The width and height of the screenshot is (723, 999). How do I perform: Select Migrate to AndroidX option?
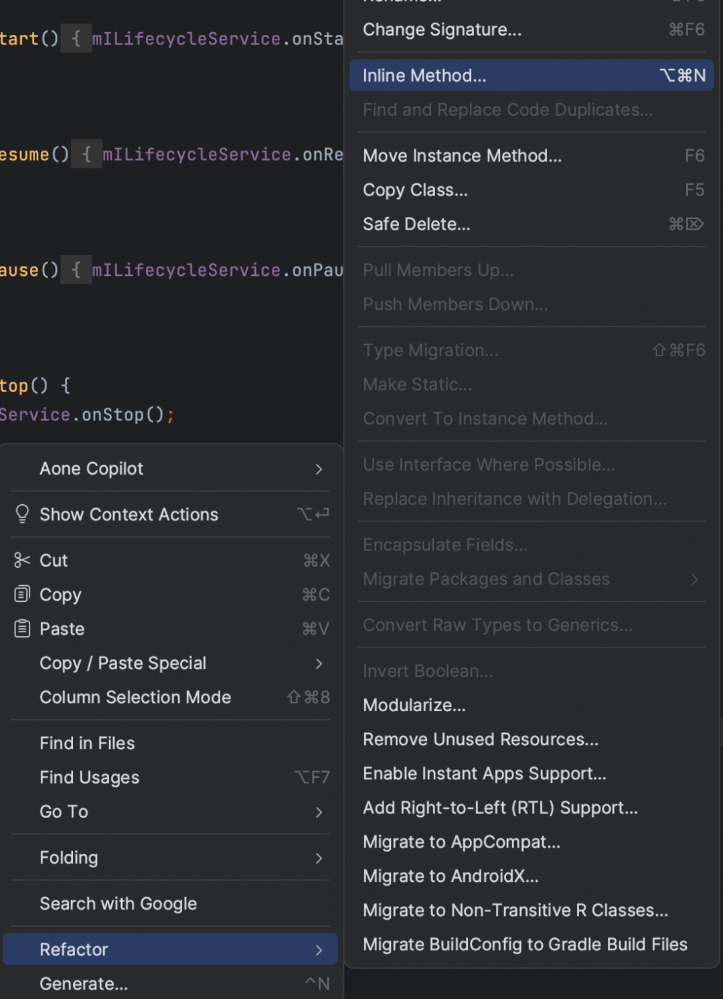pyautogui.click(x=532, y=876)
